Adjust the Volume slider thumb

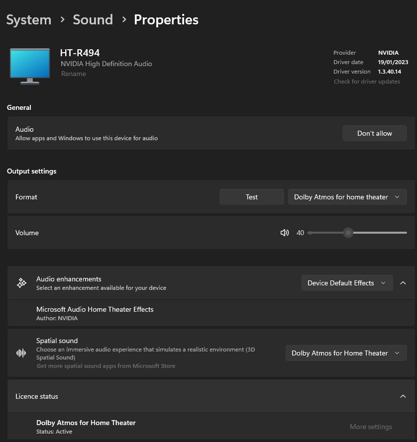pos(348,233)
